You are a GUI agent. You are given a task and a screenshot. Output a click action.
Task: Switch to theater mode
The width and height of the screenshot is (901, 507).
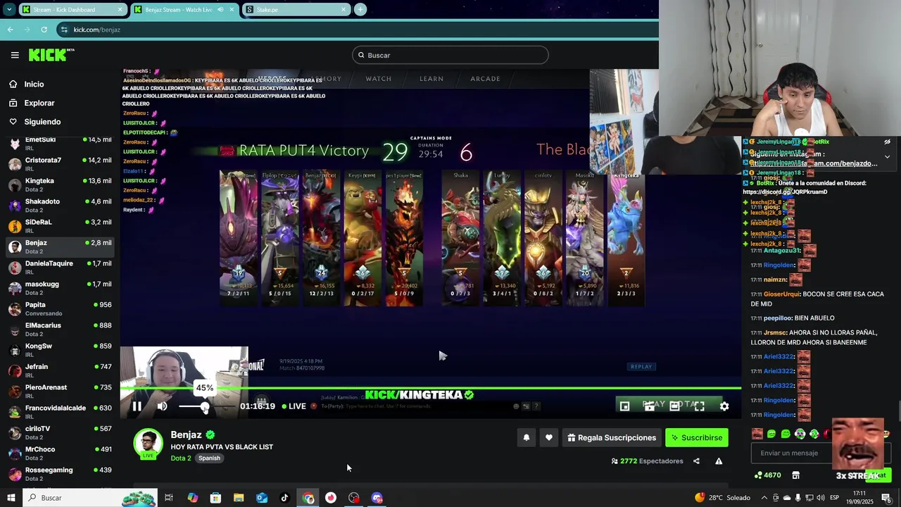click(674, 406)
